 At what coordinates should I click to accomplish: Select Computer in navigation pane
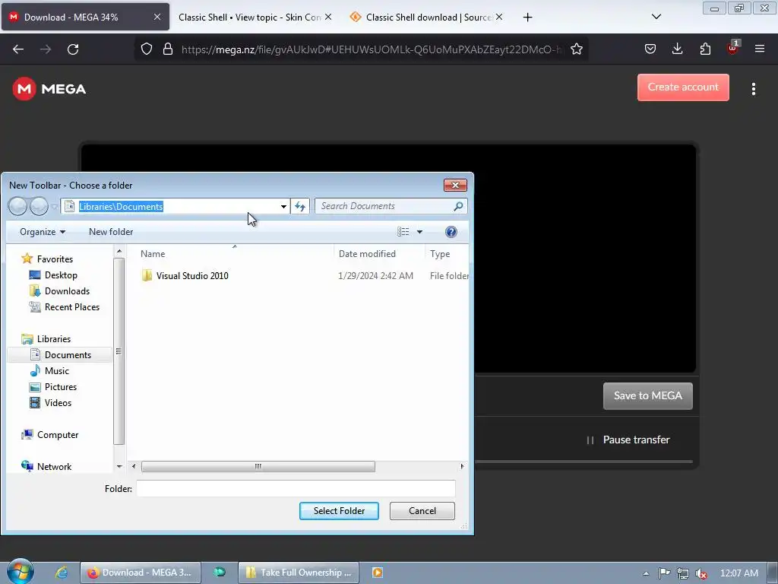(x=49, y=435)
